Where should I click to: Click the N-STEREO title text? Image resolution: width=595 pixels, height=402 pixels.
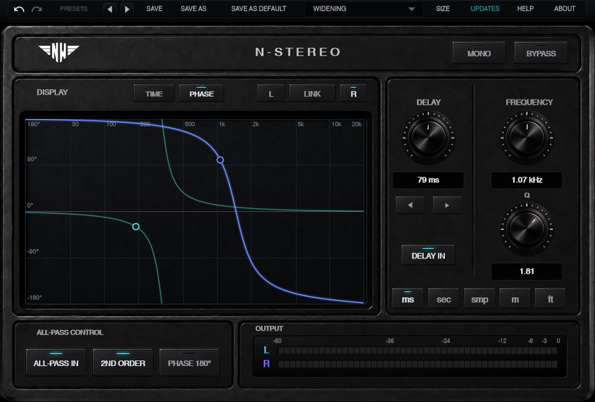(x=298, y=52)
